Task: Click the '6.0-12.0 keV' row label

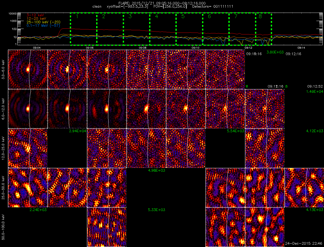Action: click(x=3, y=109)
